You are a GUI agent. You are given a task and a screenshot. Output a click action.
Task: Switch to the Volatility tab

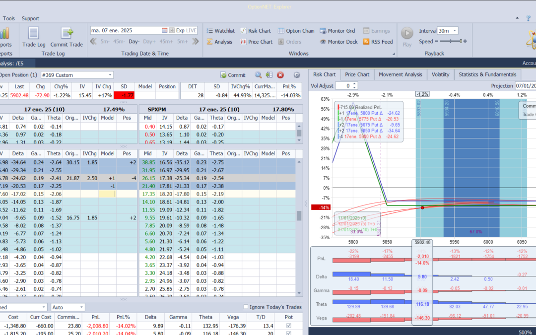pyautogui.click(x=440, y=74)
